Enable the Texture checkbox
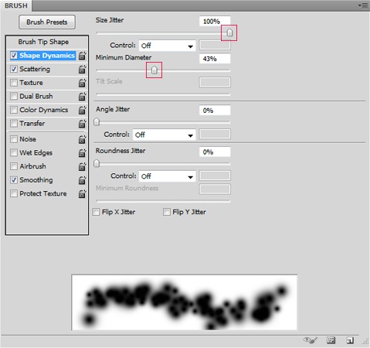This screenshot has height=348, width=370. pos(14,83)
